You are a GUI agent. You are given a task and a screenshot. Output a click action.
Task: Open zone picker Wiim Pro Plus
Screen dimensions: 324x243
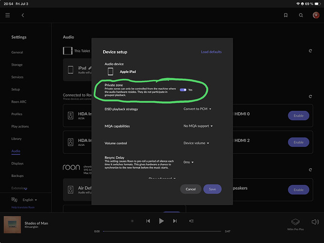[295, 224]
